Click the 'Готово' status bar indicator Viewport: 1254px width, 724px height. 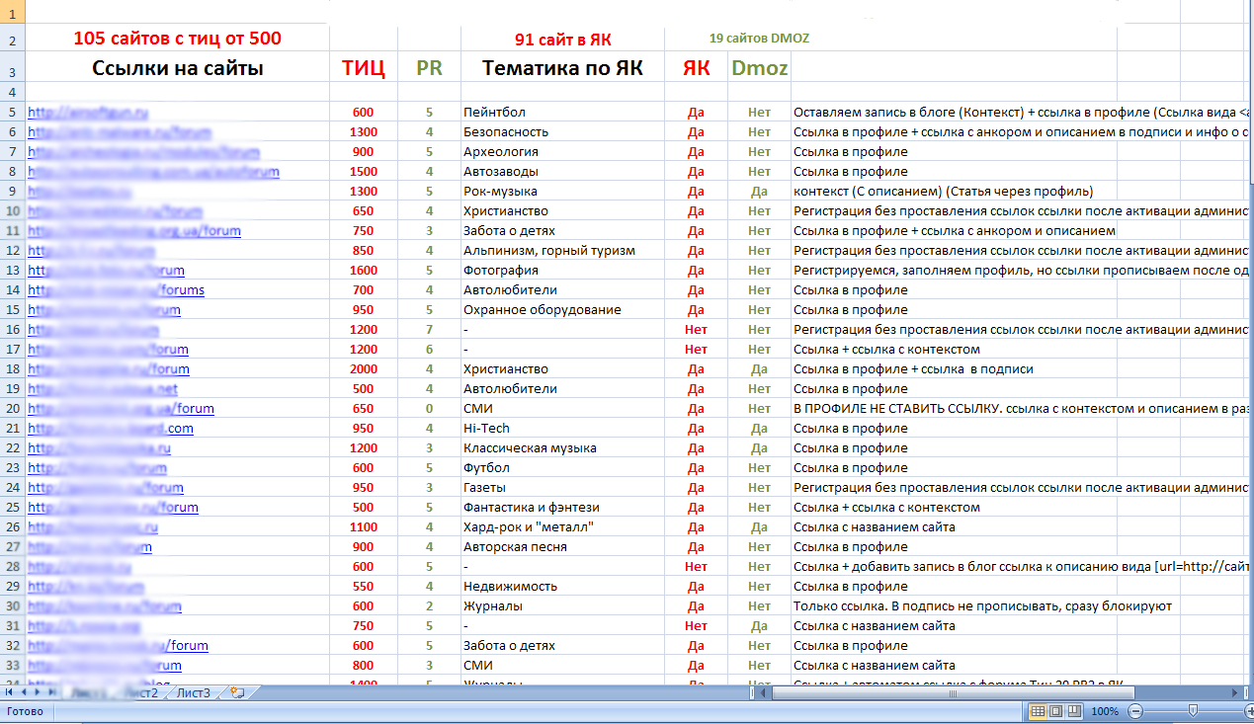click(25, 711)
